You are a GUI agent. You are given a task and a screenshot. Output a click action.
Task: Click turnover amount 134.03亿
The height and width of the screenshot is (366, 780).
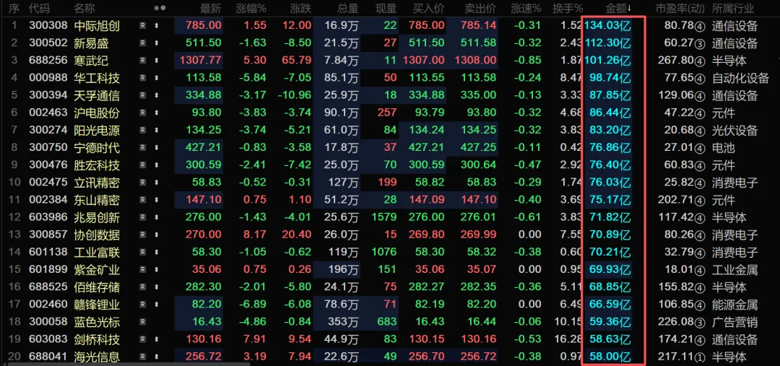(608, 26)
